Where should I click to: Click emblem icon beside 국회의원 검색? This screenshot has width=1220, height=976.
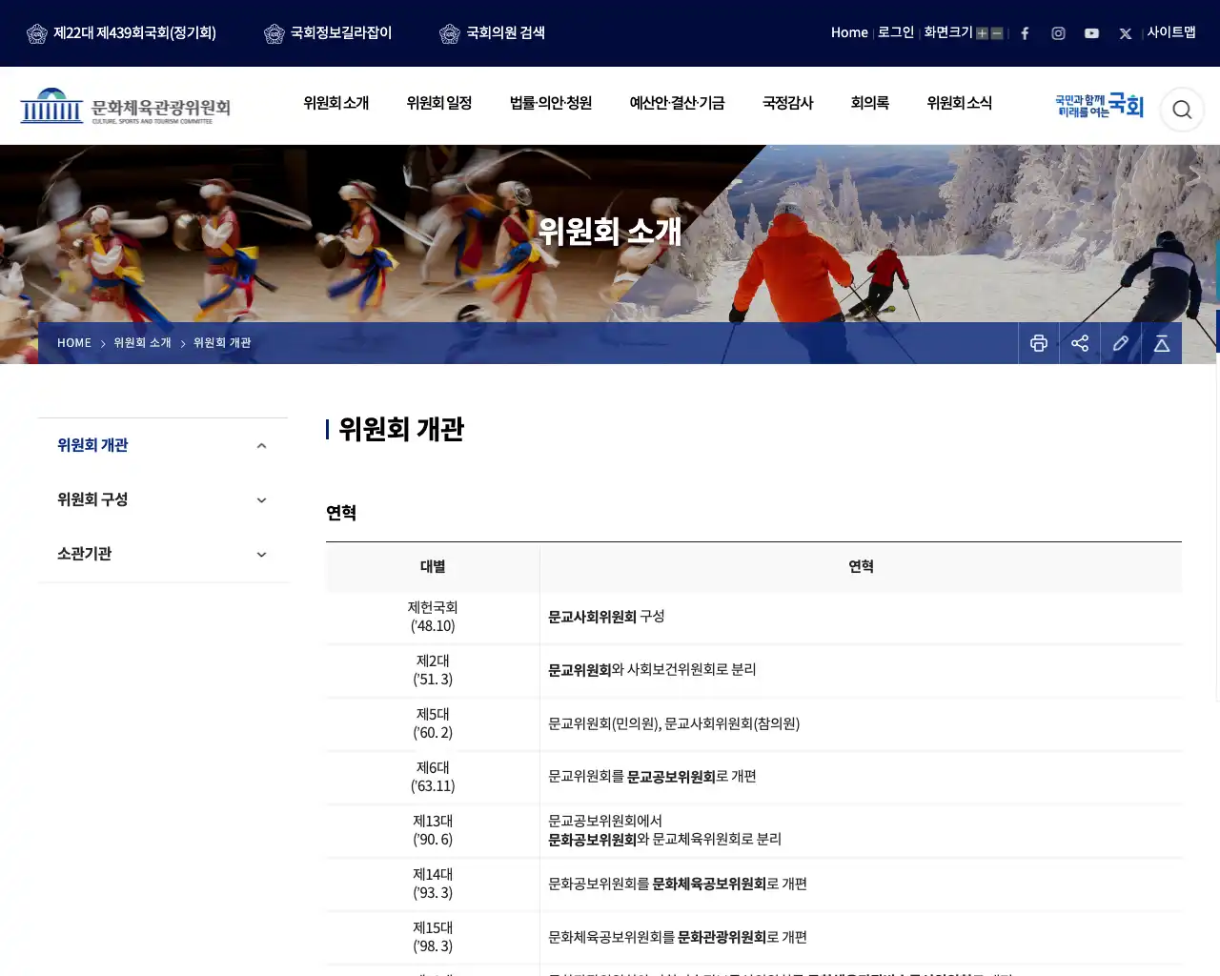450,33
